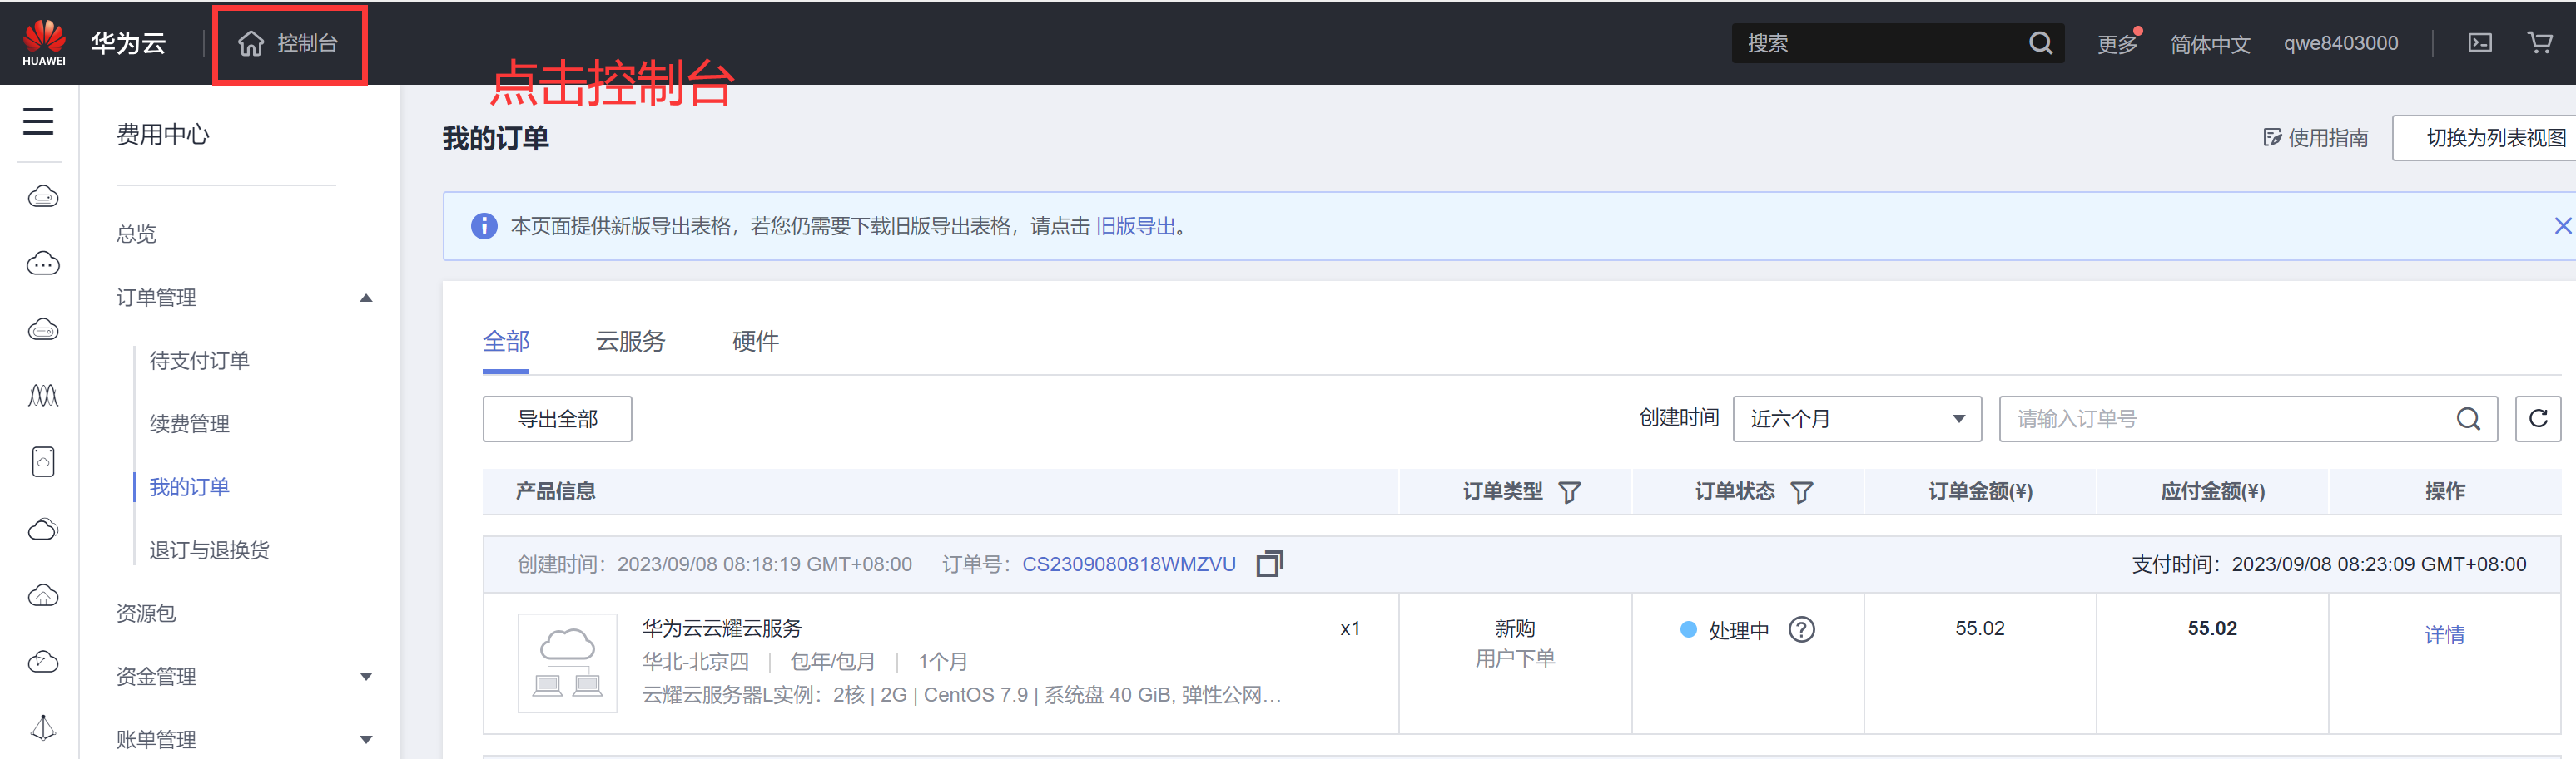Open 总览 overview page
The width and height of the screenshot is (2576, 759).
point(136,234)
